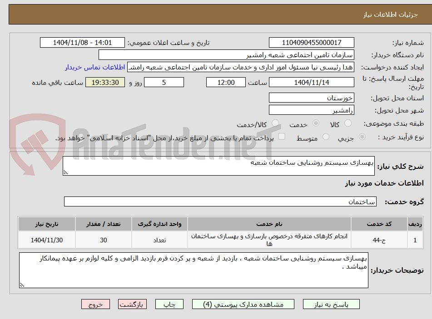Click the چاپ print button

pos(169,304)
